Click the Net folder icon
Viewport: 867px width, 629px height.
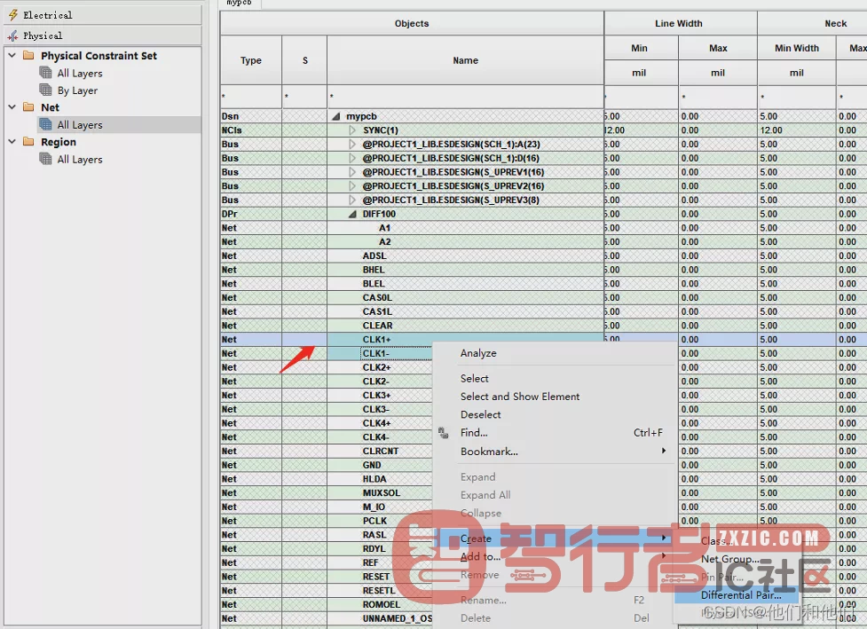(28, 107)
